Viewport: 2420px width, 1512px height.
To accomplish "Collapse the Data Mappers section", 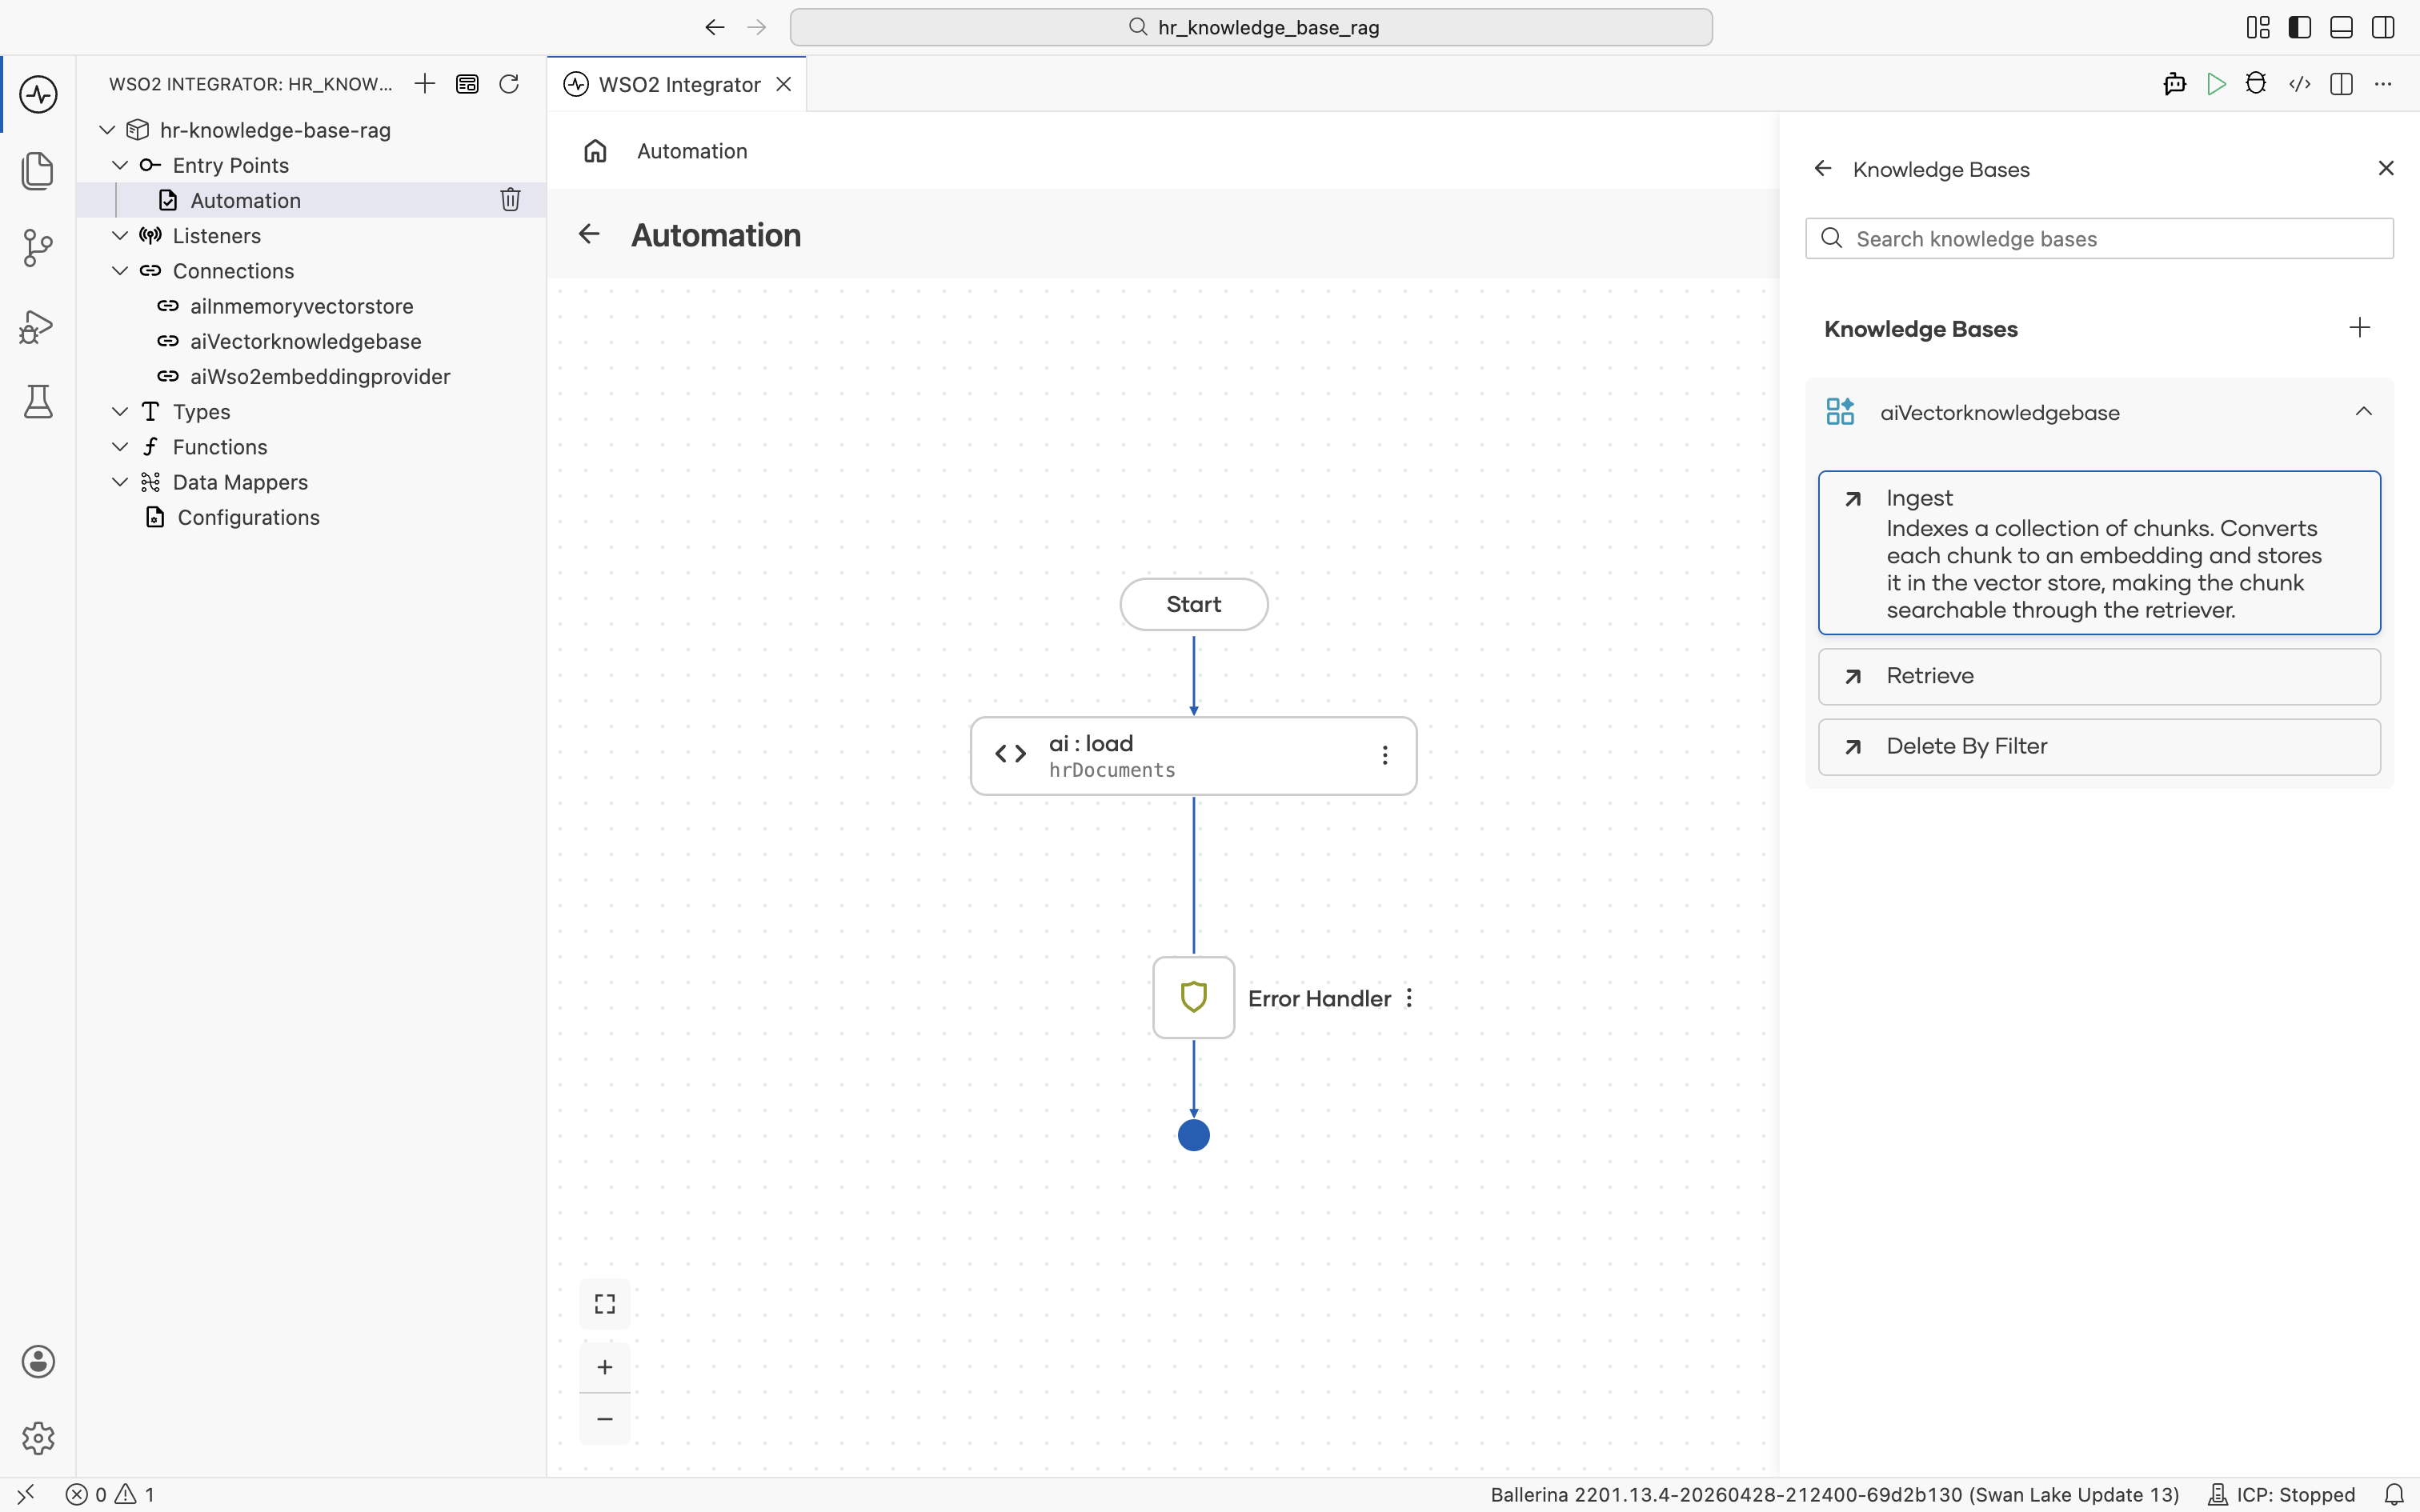I will point(120,482).
